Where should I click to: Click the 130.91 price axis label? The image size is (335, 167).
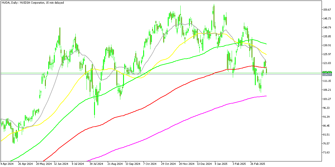(x=327, y=45)
